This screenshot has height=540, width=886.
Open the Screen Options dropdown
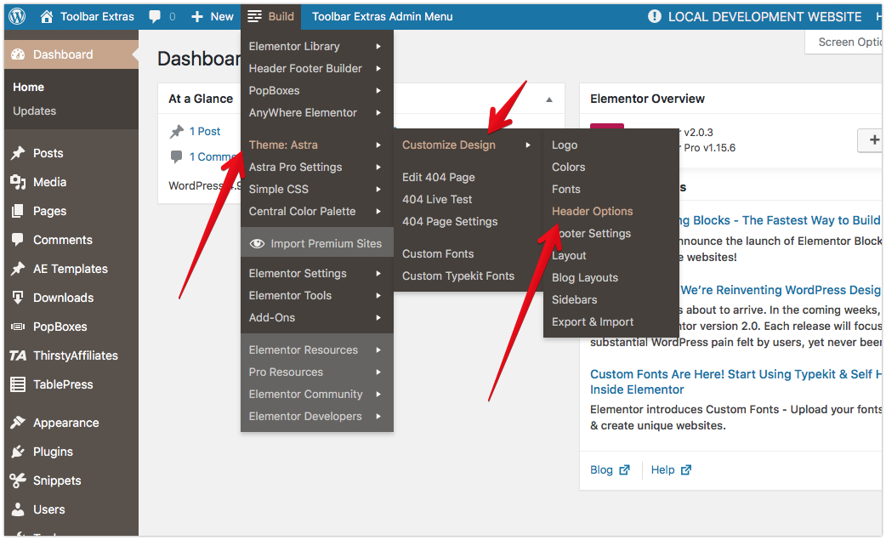pos(844,43)
